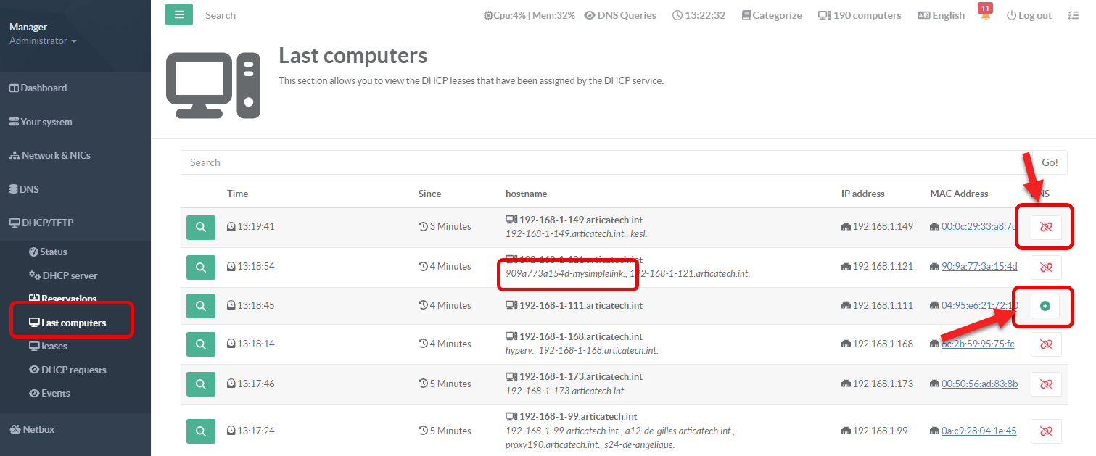Click the magnifier button for 192-168-1-149 row
The image size is (1096, 456).
201,227
